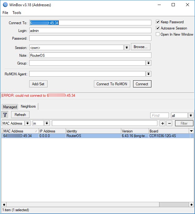Click the right scroll arrow of the horizontal scrollbar
The height and width of the screenshot is (214, 195).
192,205
